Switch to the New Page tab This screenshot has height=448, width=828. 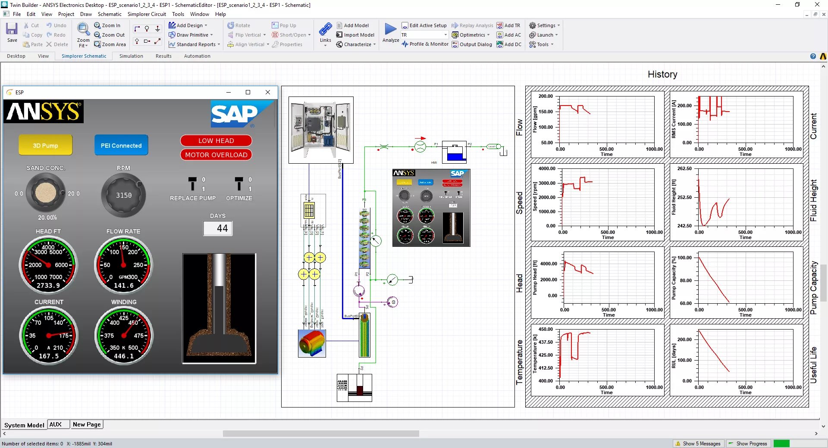[x=87, y=424]
